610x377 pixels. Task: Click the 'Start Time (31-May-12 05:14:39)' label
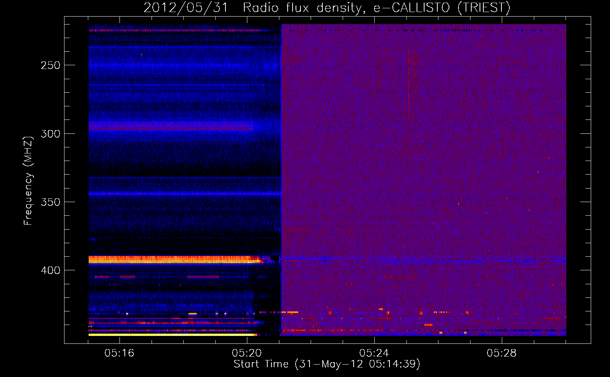click(327, 364)
